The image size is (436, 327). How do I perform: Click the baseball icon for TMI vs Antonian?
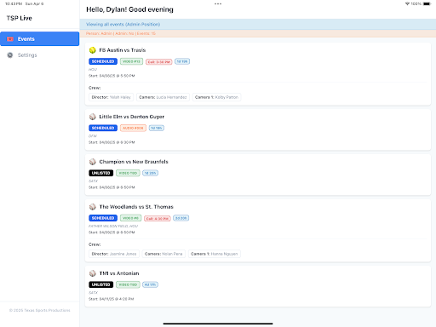click(x=93, y=273)
